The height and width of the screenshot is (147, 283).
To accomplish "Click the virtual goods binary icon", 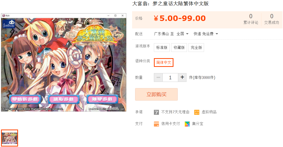I will [x=197, y=112].
